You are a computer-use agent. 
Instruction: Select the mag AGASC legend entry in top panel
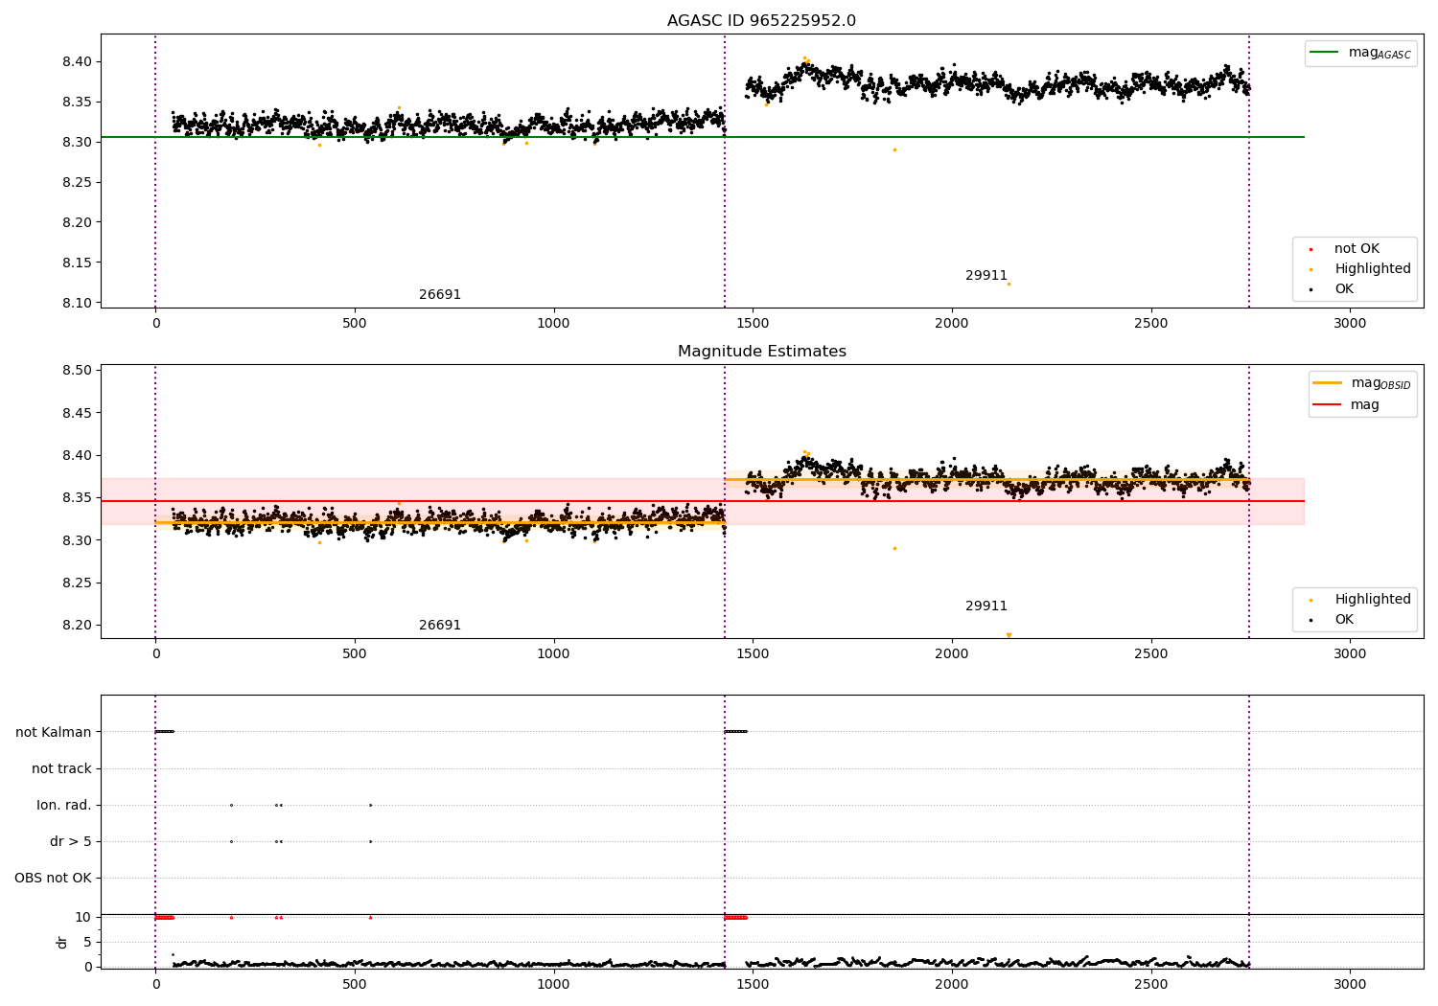coord(1360,53)
